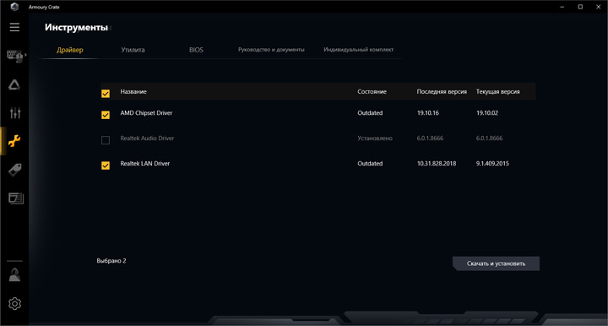Click current version 19.10.02
The image size is (608, 326).
[x=487, y=113]
